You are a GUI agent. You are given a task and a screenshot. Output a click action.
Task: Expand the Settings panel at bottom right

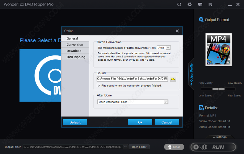click(219, 137)
